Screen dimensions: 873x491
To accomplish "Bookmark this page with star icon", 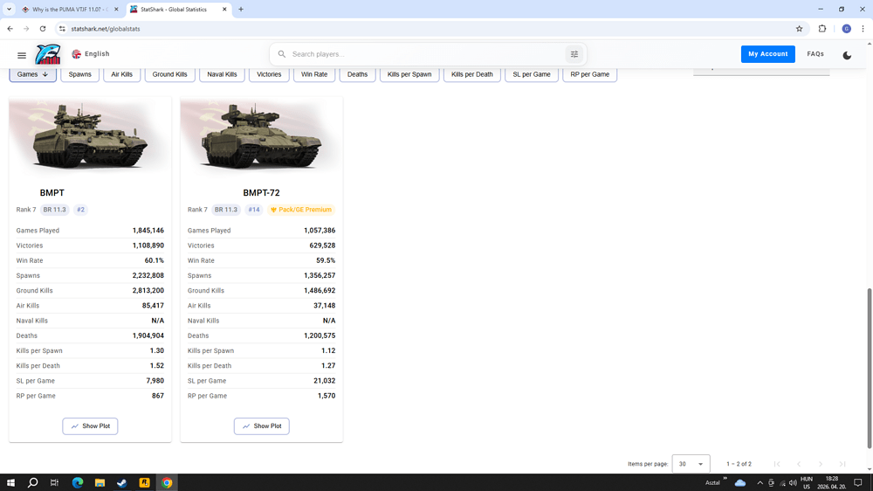I will point(799,29).
